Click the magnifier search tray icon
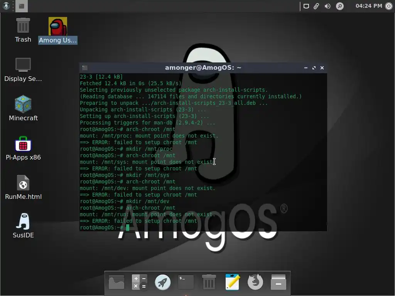 point(339,6)
